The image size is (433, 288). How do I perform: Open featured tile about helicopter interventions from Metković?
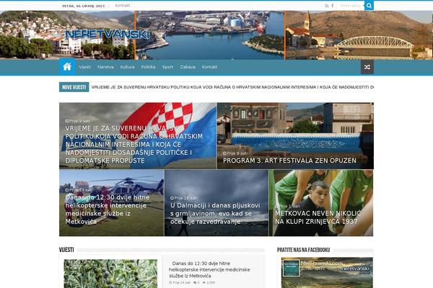112,203
